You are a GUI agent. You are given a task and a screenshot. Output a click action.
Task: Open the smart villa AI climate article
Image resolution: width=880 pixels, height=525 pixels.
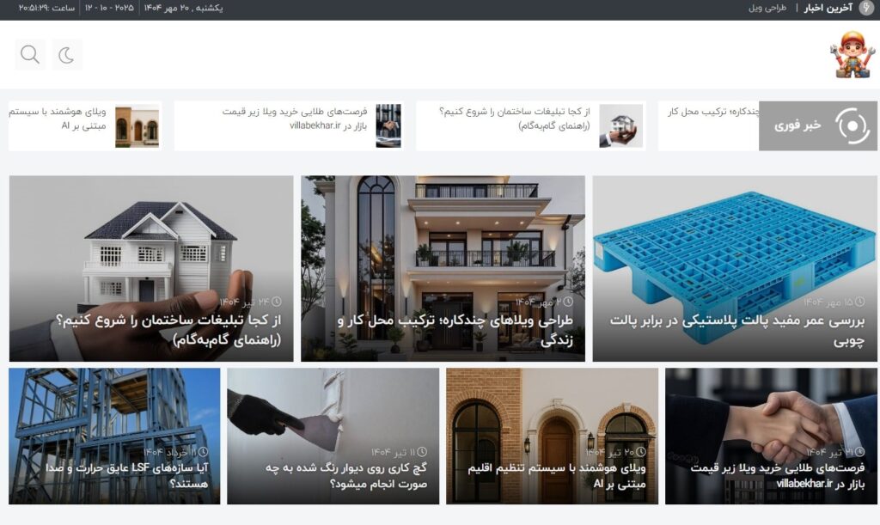click(x=552, y=436)
